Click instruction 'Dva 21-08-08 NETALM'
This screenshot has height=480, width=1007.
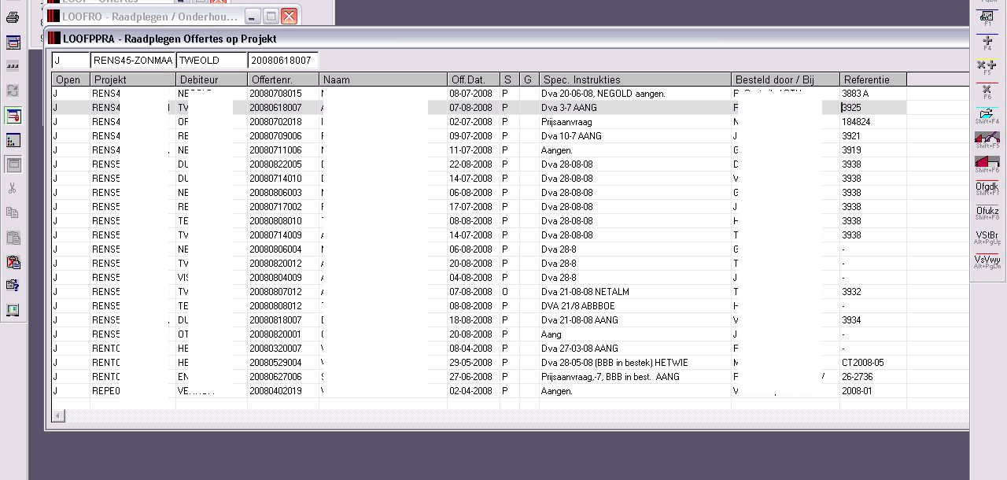coord(586,292)
